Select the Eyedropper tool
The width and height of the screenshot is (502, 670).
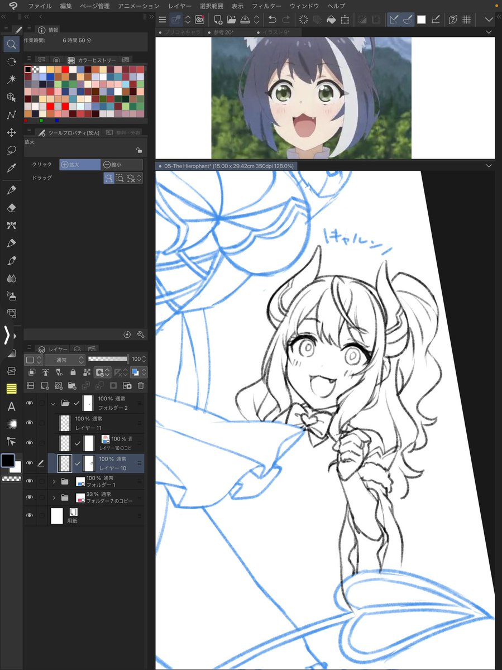coord(11,168)
